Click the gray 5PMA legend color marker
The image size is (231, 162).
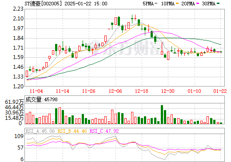click(x=156, y=4)
